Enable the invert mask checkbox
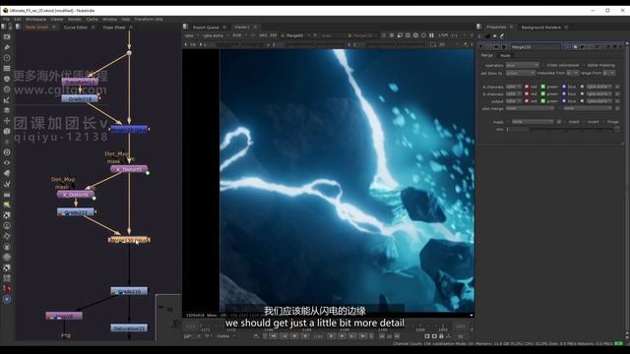This screenshot has height=354, width=630. [584, 122]
